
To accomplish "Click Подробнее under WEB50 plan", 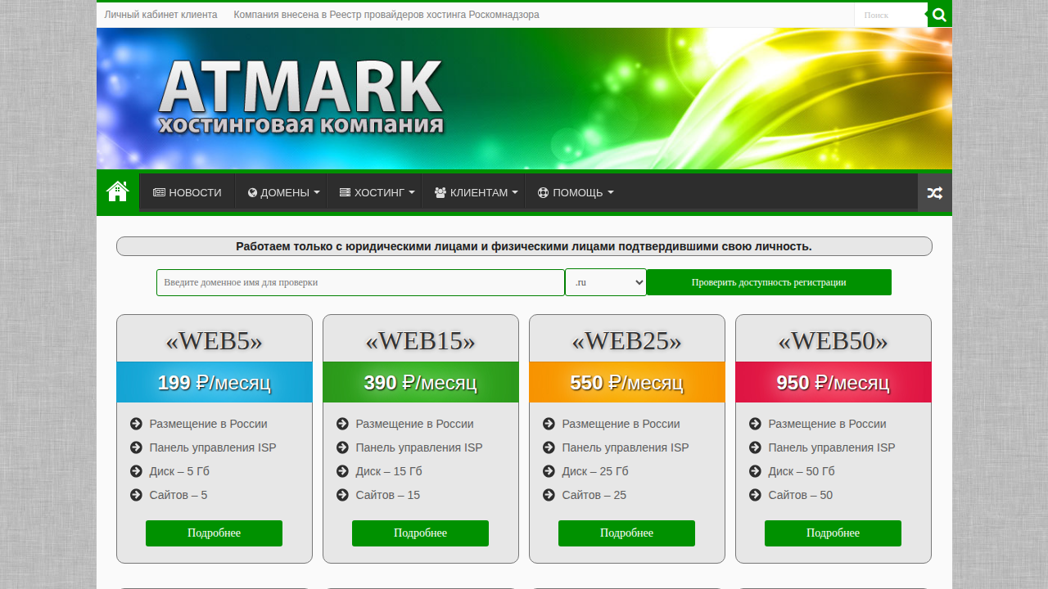I will (x=833, y=533).
